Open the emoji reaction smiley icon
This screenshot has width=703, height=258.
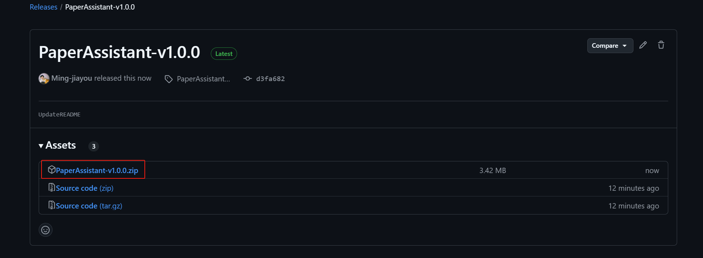point(45,230)
